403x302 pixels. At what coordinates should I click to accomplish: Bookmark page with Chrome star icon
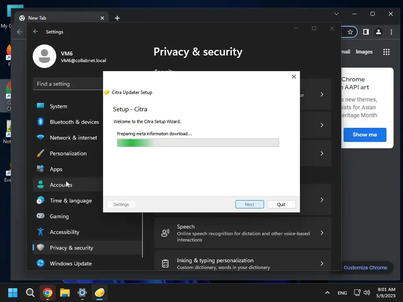tap(350, 32)
